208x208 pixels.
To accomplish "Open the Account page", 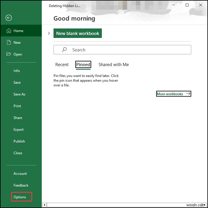I will [21, 174].
